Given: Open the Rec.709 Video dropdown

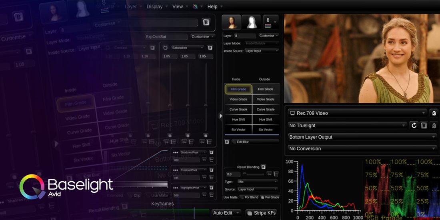Looking at the screenshot, I should (357, 113).
